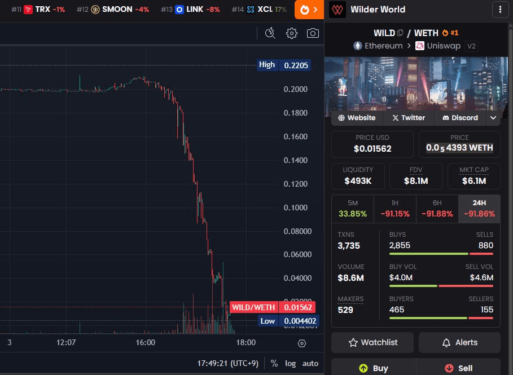Open the three-dot options menu
The width and height of the screenshot is (513, 375).
pos(500,10)
